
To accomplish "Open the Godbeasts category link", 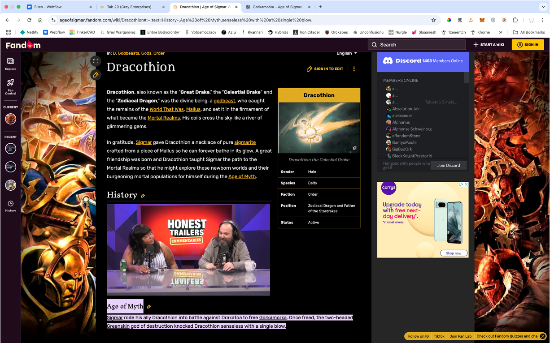I will (x=128, y=53).
